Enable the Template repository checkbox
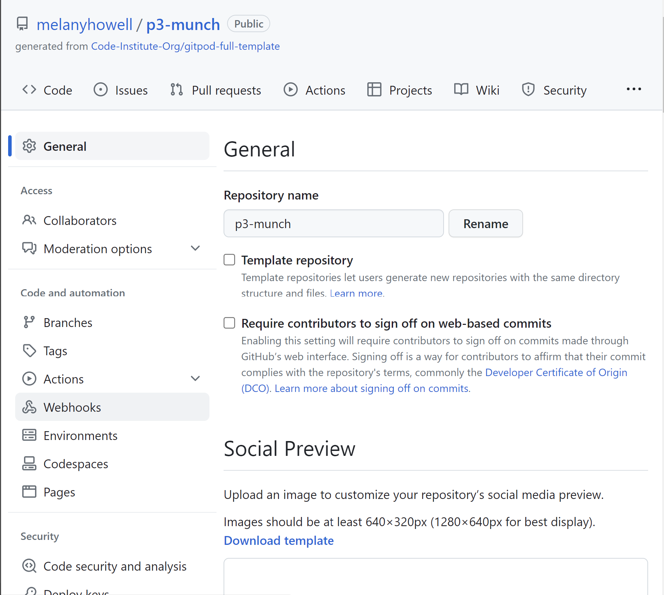 click(230, 260)
